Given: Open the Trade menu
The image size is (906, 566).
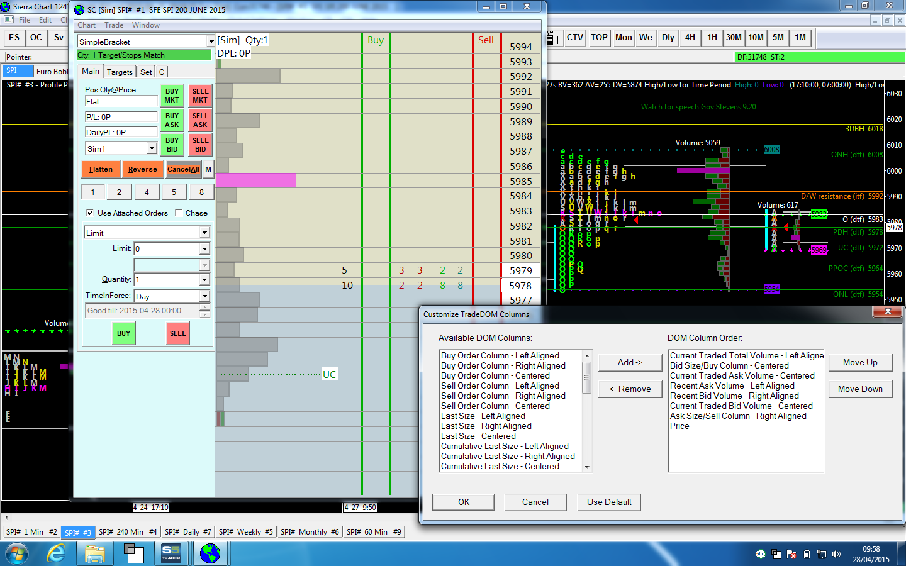Looking at the screenshot, I should coord(114,25).
